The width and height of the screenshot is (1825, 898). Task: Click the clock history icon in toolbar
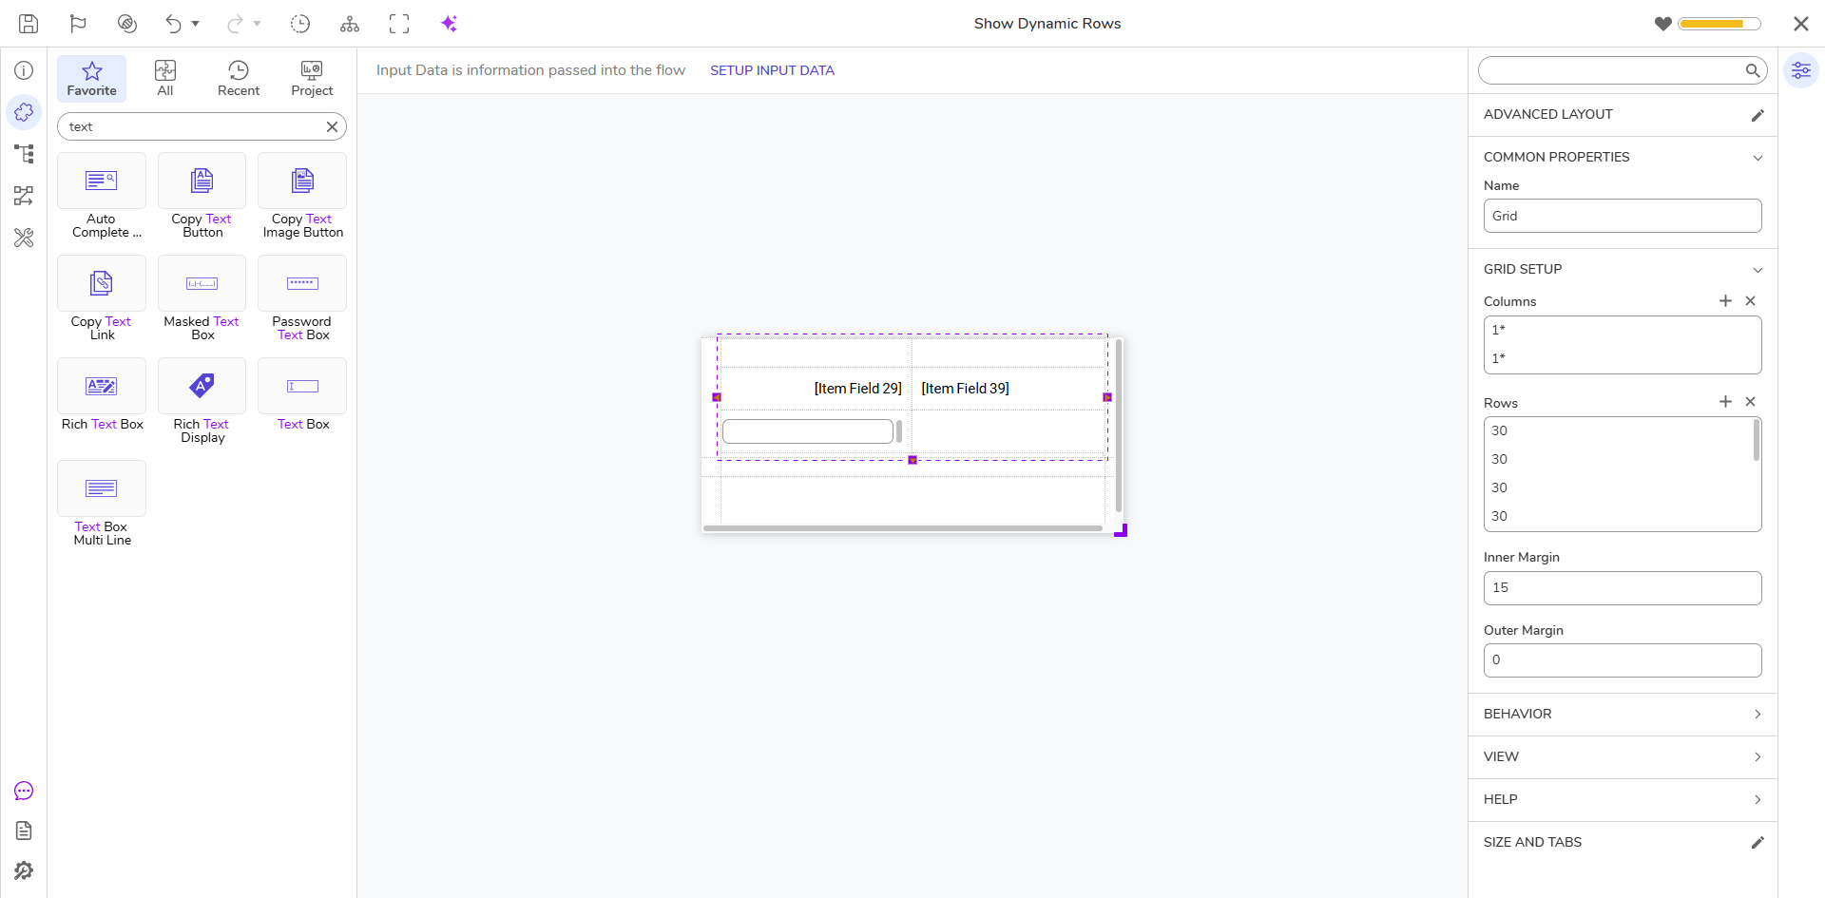tap(300, 24)
